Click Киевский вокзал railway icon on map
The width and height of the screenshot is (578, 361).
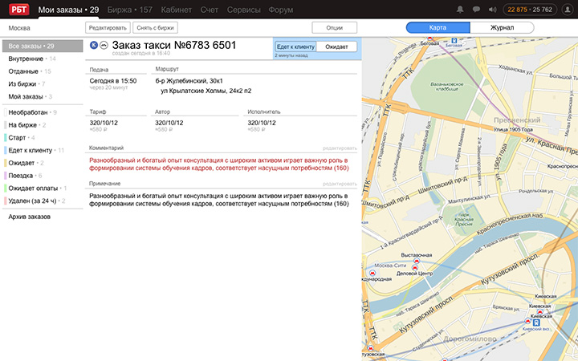536,322
